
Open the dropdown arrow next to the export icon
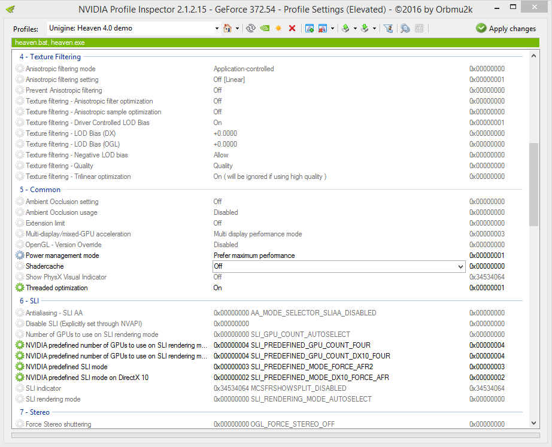pos(355,29)
